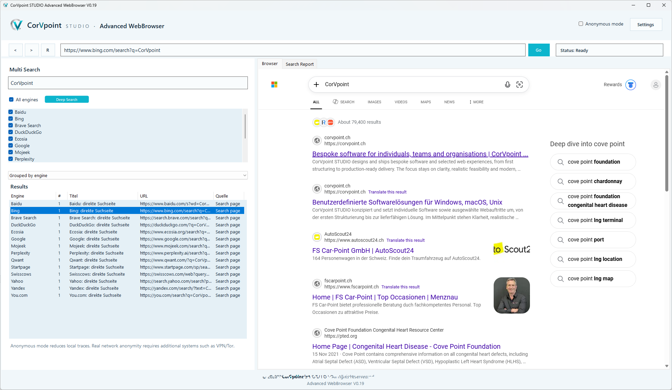
Task: Open the Bing MORE menu
Action: tap(476, 102)
